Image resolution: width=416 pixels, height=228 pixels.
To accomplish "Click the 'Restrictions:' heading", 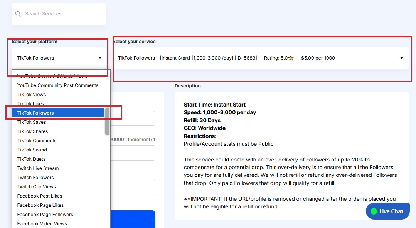I will point(200,136).
